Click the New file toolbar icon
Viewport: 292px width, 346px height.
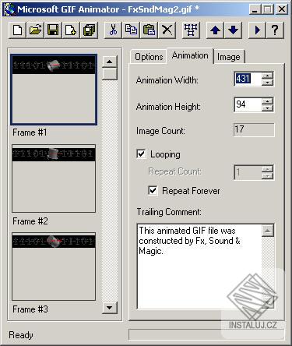tap(17, 30)
